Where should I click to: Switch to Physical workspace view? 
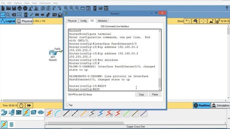tap(25, 21)
